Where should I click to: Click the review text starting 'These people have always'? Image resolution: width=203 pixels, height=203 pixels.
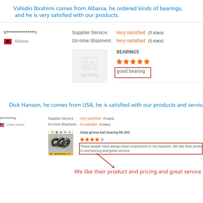pos(141,149)
